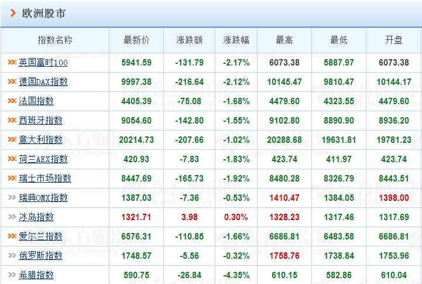422x284 pixels.
Task: Click the 冰岛指数 latest price 1321.71
Action: 136,217
